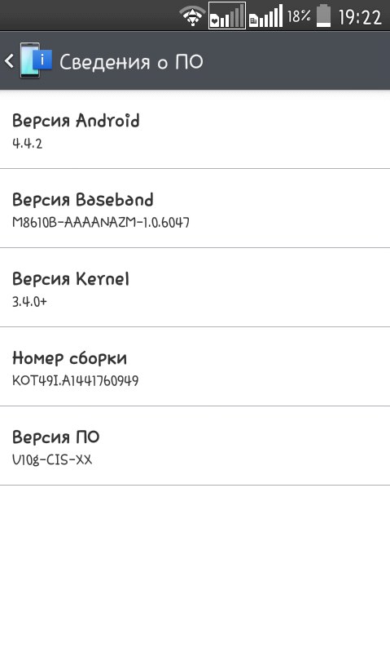This screenshot has width=390, height=652.
Task: Tap the battery icon in the status bar
Action: [323, 16]
